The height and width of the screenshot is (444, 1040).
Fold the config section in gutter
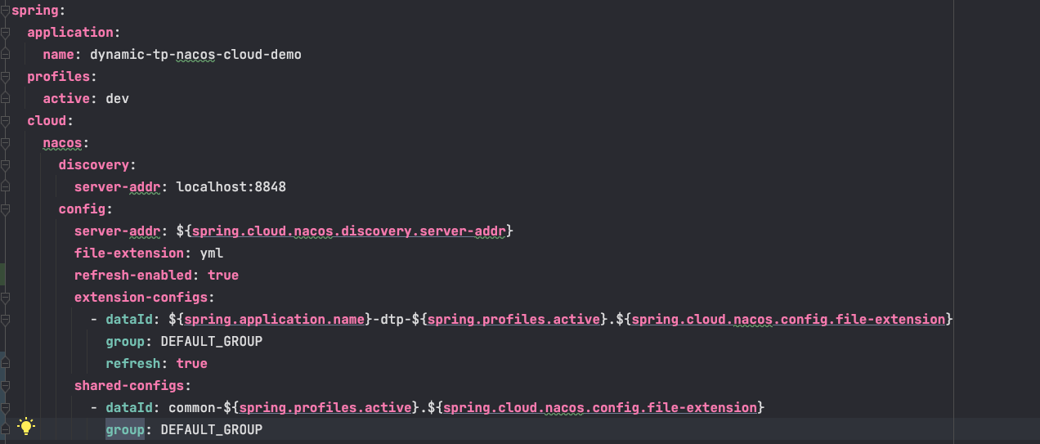point(4,209)
